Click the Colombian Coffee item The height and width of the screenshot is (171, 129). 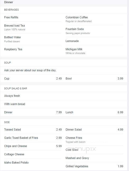77,17
